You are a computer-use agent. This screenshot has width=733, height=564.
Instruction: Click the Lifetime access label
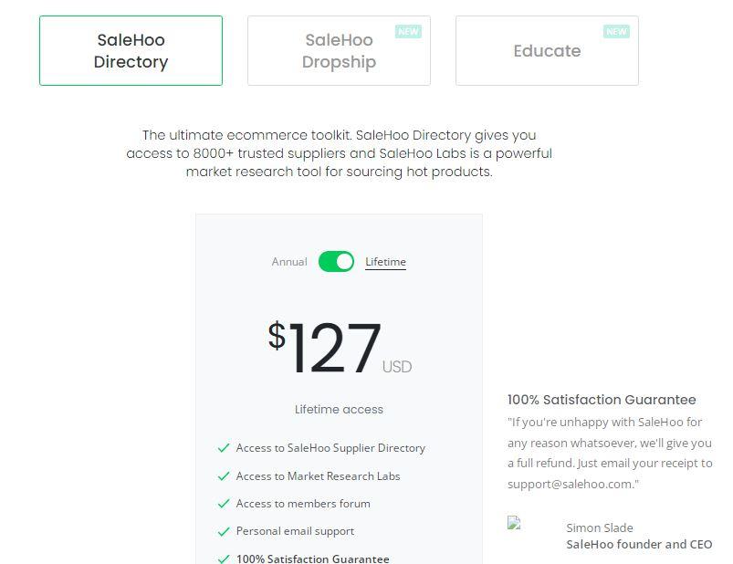click(x=339, y=410)
